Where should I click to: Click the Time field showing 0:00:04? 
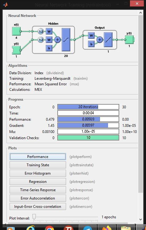click(x=88, y=113)
